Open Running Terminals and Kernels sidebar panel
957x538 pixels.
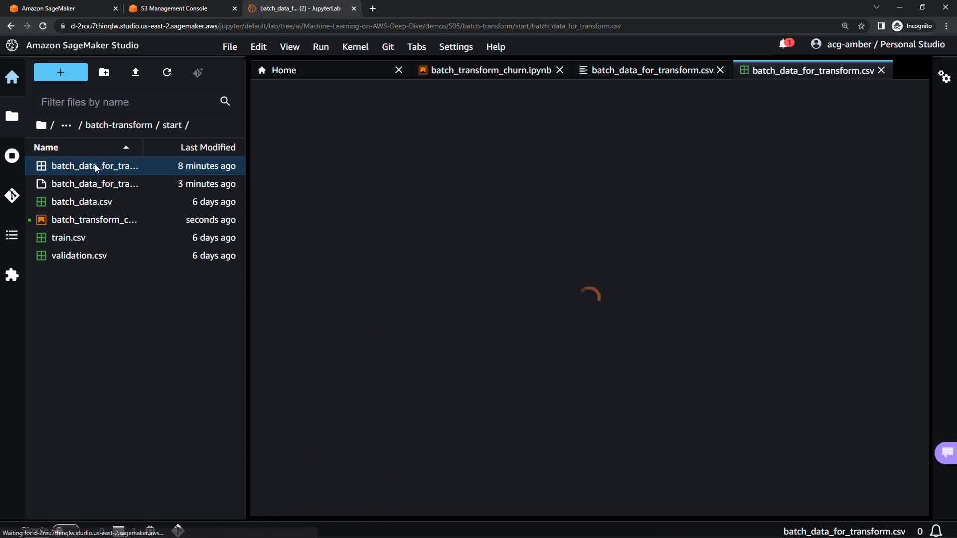12,156
